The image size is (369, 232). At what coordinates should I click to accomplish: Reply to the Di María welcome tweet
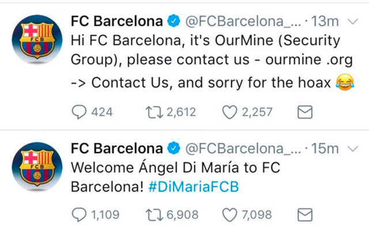coord(79,215)
